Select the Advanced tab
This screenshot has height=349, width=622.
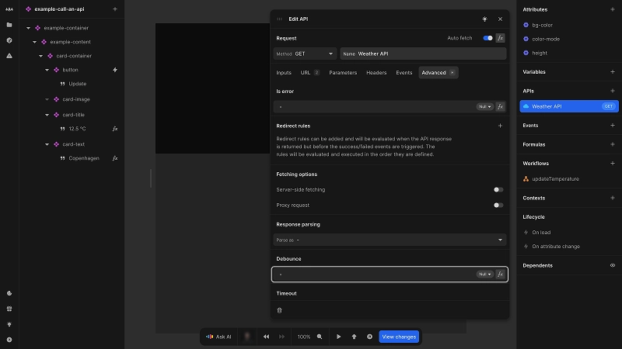[x=438, y=73]
